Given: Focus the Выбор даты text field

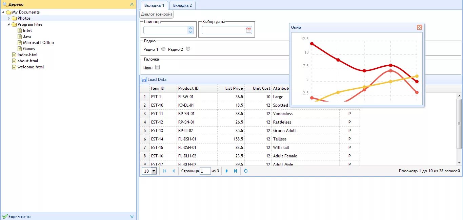Looking at the screenshot, I should (x=224, y=30).
